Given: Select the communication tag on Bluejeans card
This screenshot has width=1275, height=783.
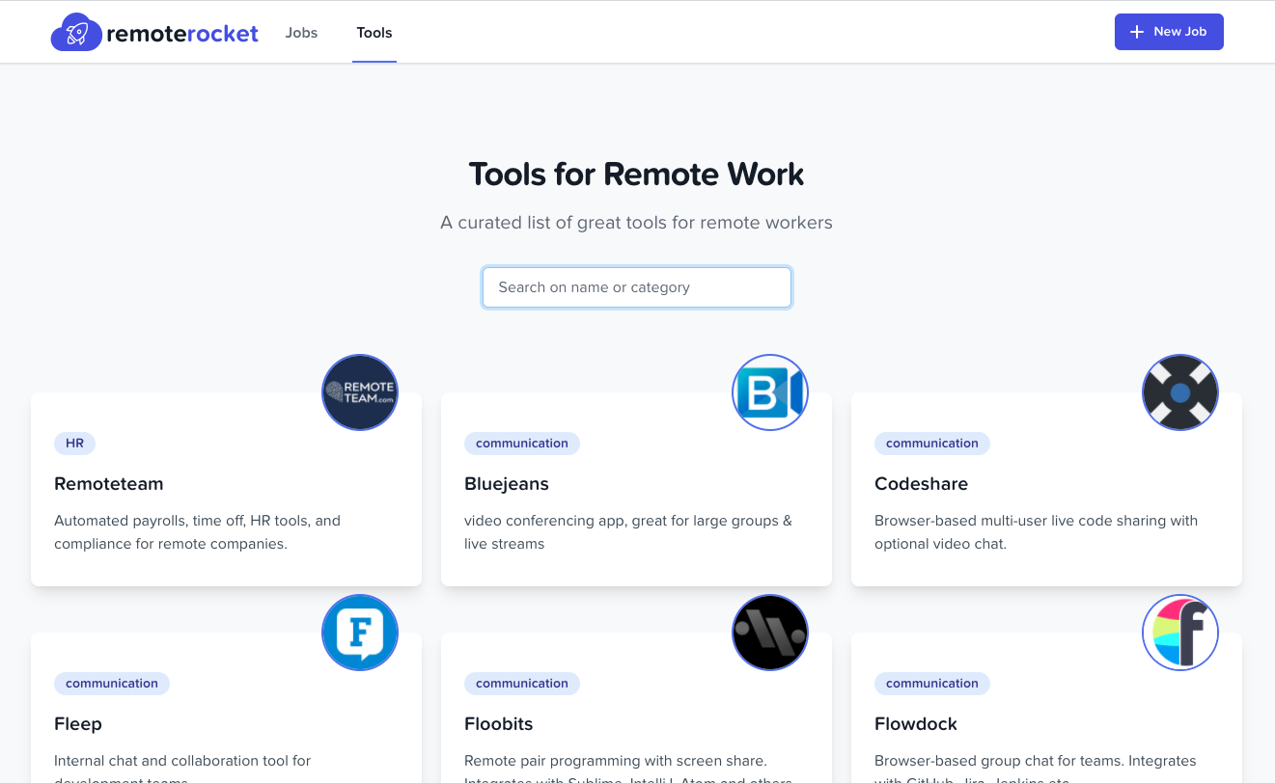Looking at the screenshot, I should point(522,444).
